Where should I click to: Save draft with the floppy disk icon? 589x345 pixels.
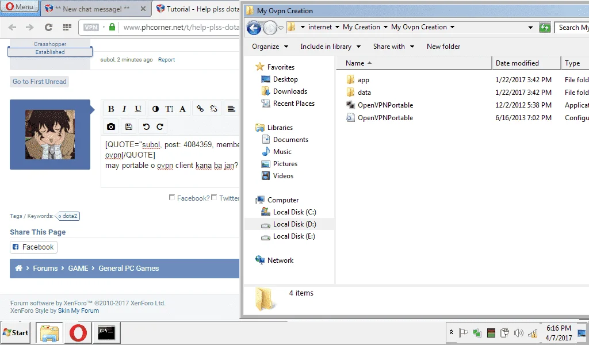[128, 126]
